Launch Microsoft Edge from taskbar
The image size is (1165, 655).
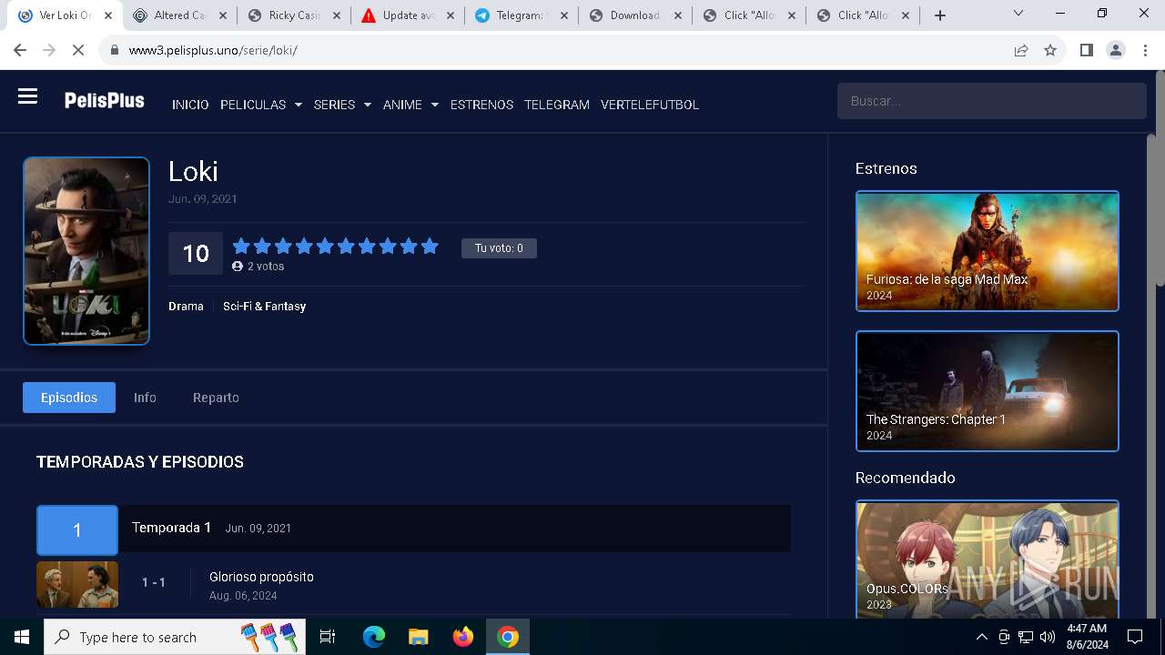coord(374,637)
